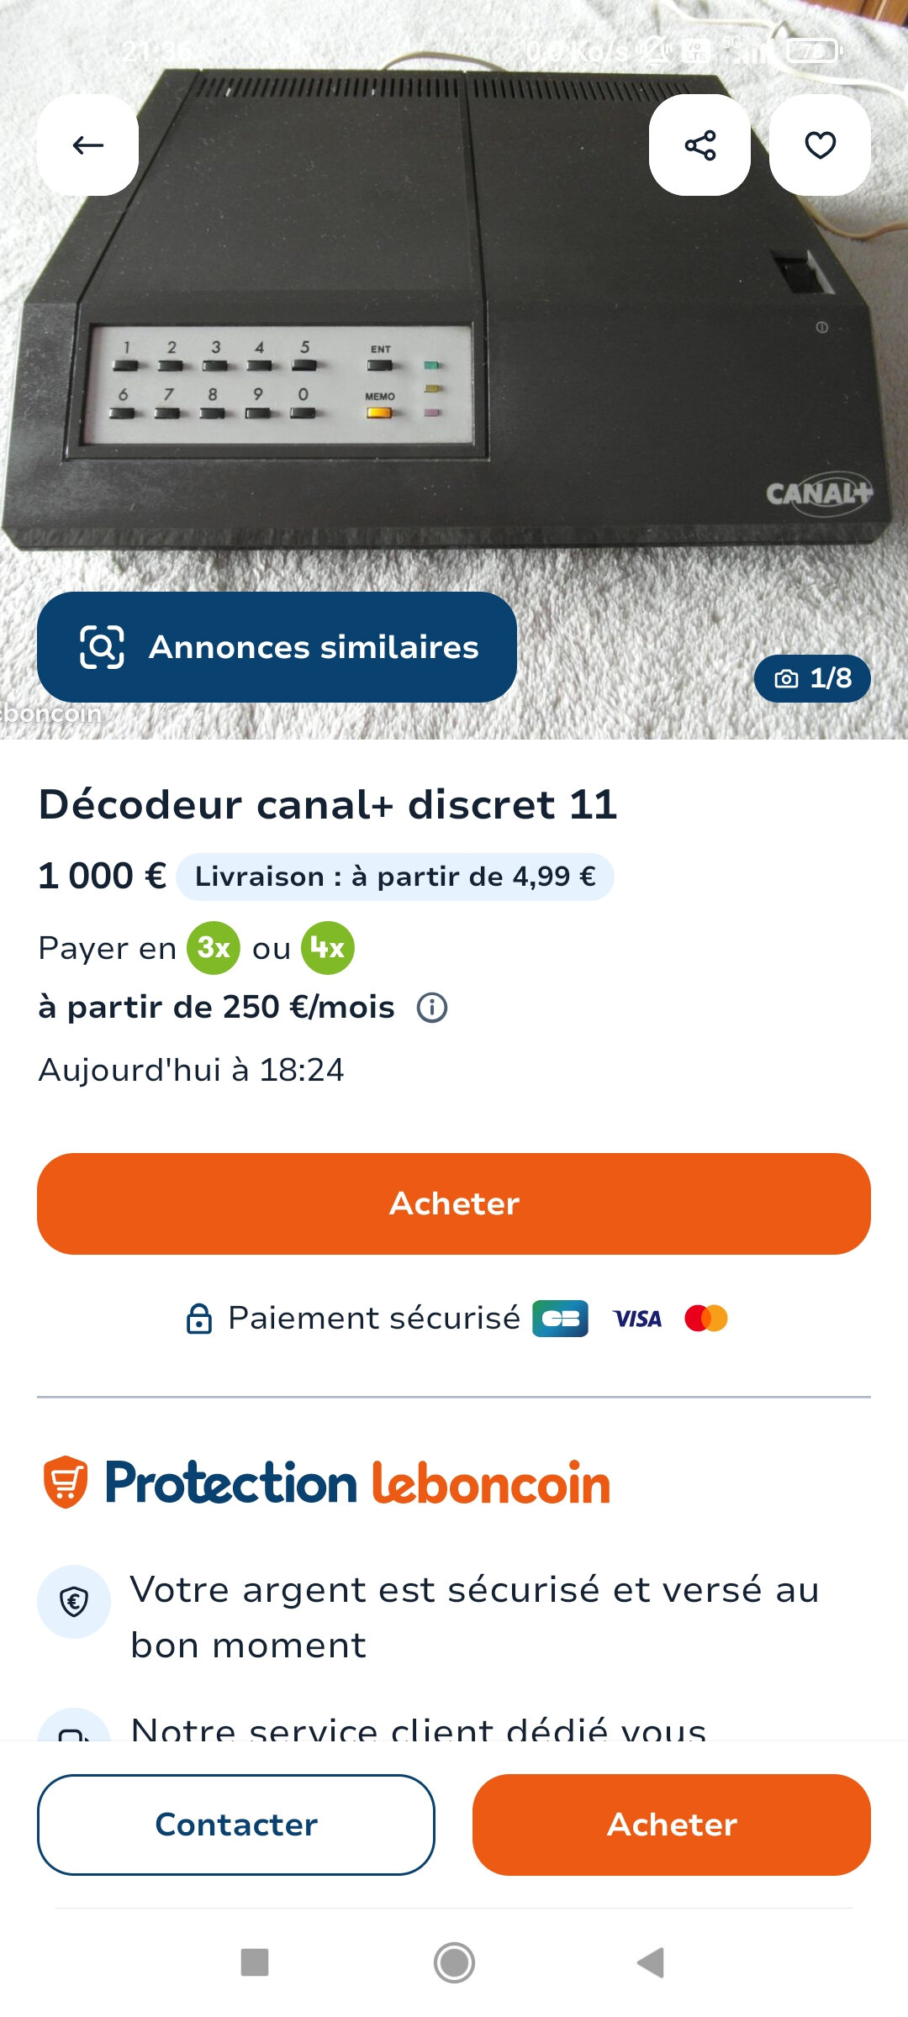
Task: Select the 3x payment option badge
Action: [x=214, y=948]
